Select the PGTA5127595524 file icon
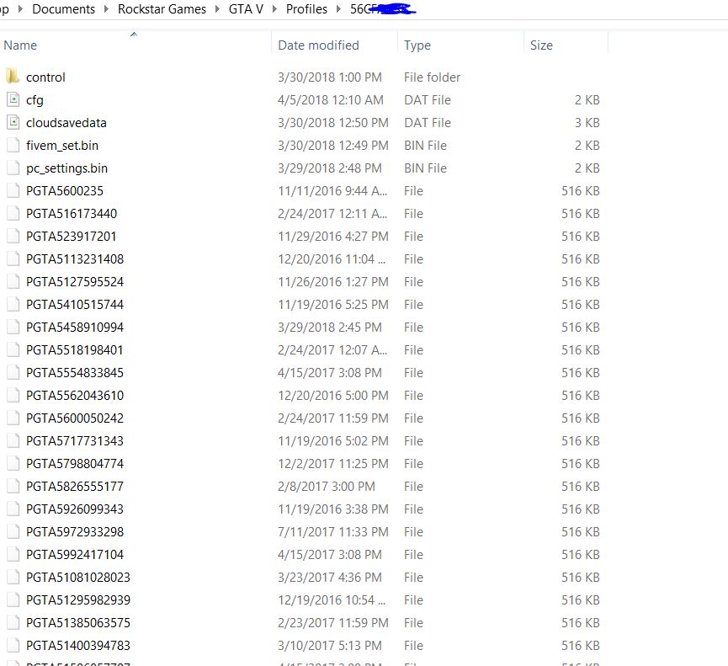 [x=13, y=281]
